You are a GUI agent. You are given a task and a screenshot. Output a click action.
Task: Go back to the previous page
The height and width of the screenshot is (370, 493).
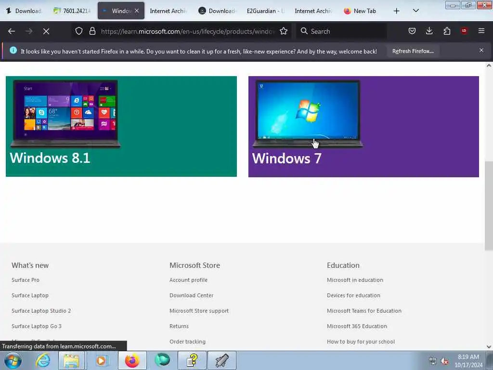click(12, 31)
